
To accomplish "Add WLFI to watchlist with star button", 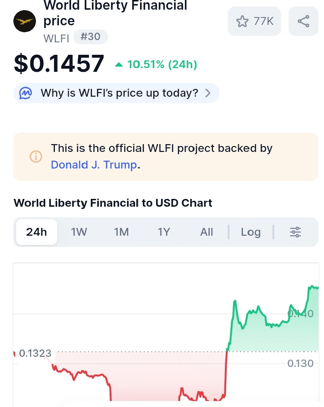I will click(x=254, y=21).
